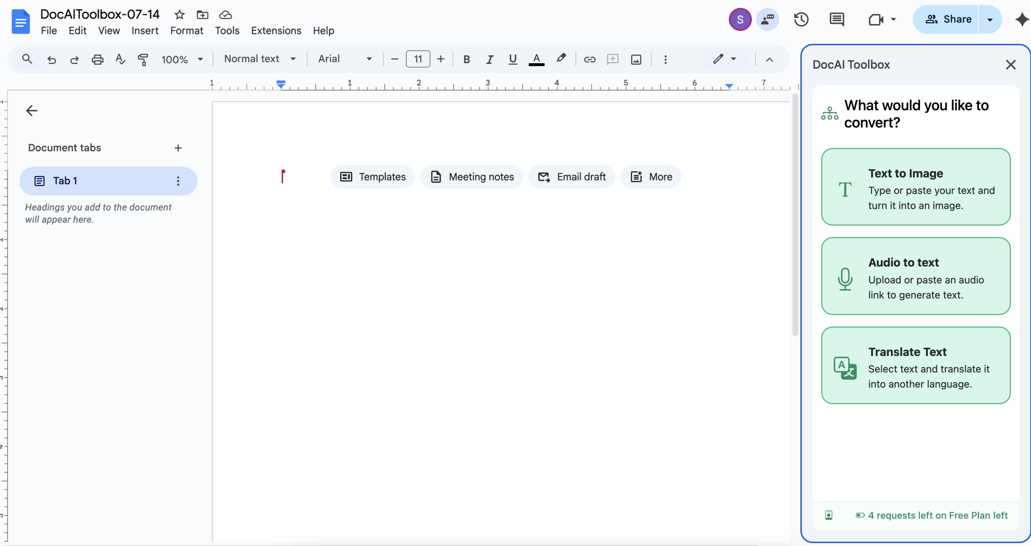Expand the 100% zoom dropdown
The image size is (1031, 546).
pyautogui.click(x=182, y=59)
